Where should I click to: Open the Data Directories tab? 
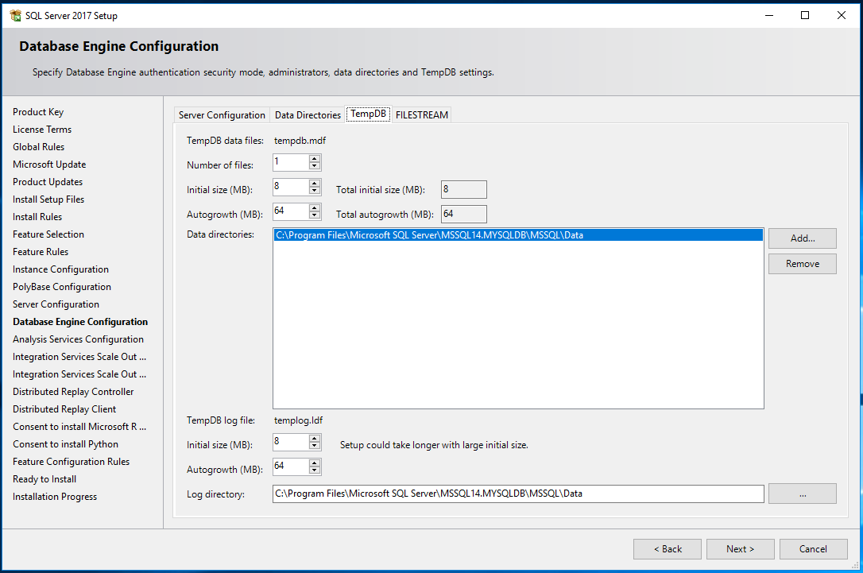click(308, 115)
